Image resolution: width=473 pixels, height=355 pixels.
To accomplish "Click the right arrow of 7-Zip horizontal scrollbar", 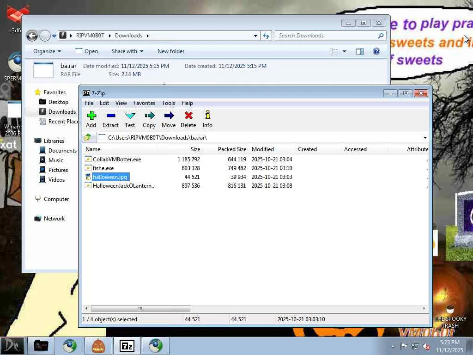I will (x=424, y=308).
